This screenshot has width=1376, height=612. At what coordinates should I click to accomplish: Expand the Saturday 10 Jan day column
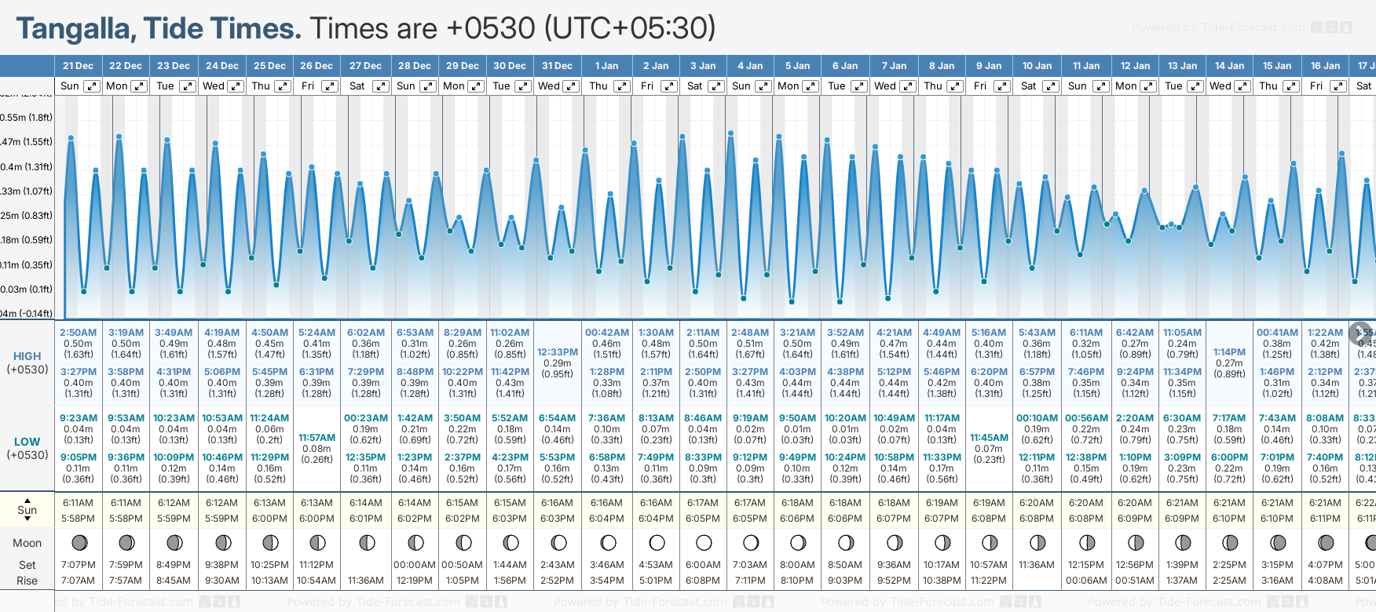point(1050,86)
